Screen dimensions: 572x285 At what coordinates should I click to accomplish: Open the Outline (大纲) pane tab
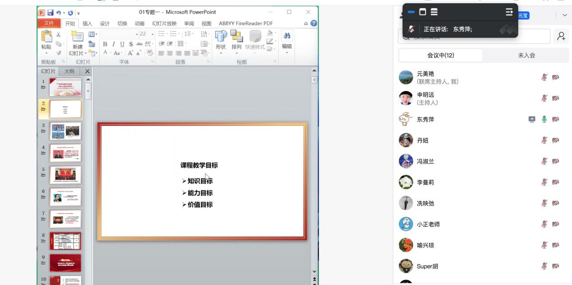(69, 71)
